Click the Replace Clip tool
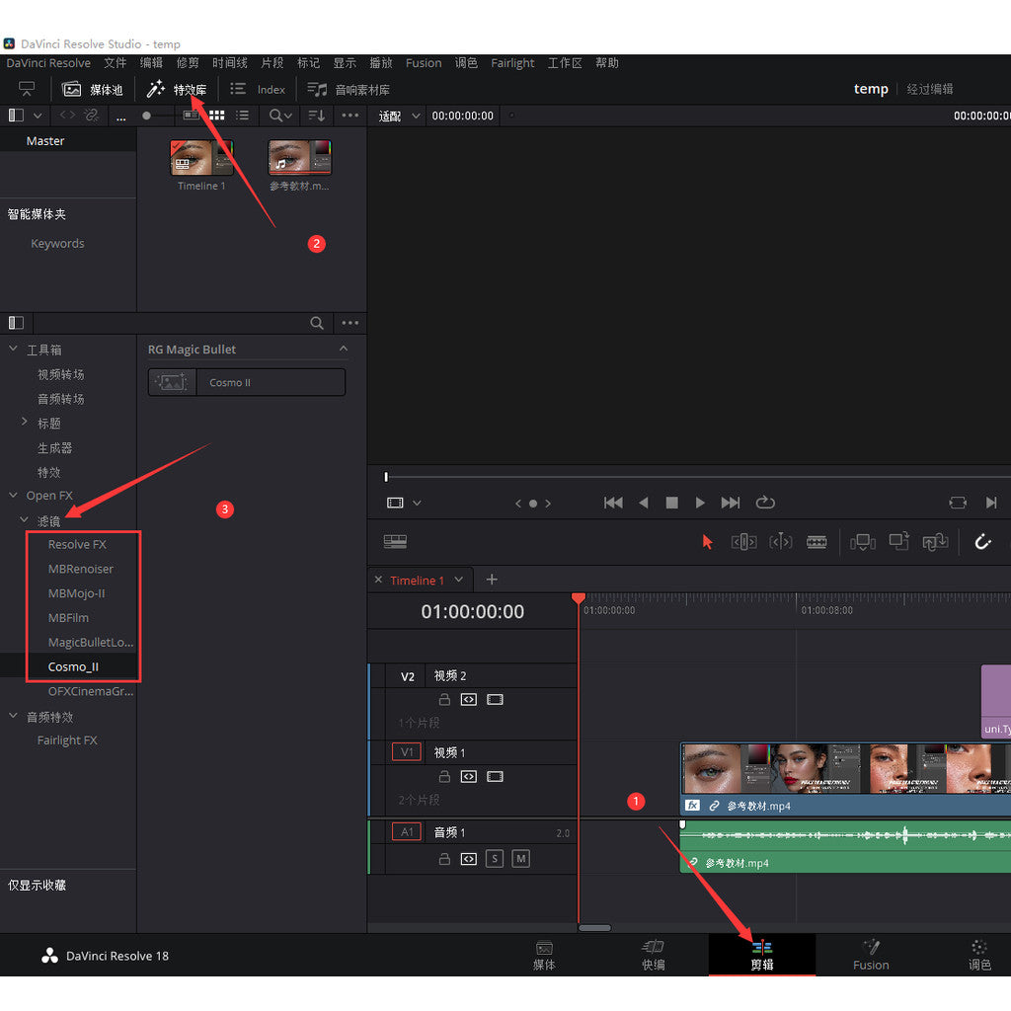Viewport: 1011px width, 1011px height. (935, 542)
